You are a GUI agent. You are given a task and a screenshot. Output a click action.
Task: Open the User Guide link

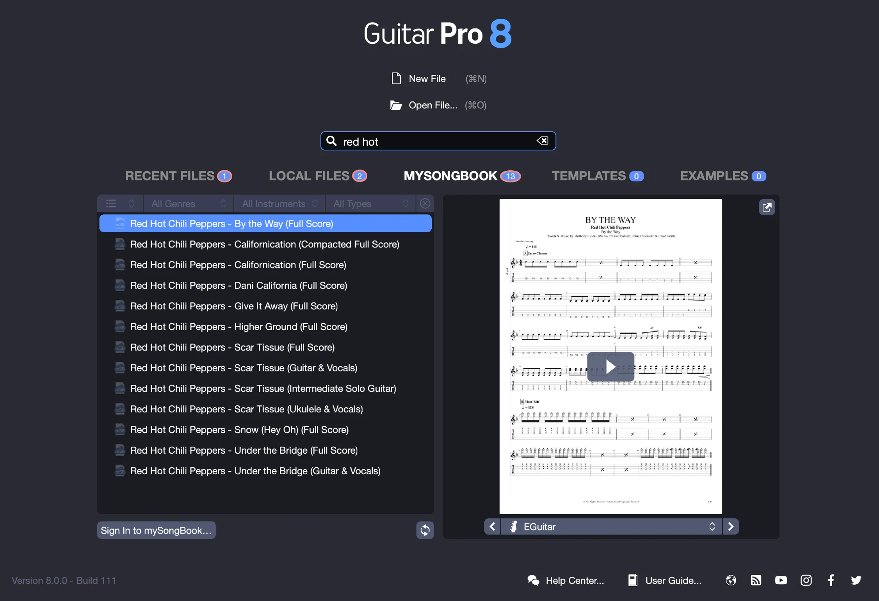click(673, 580)
